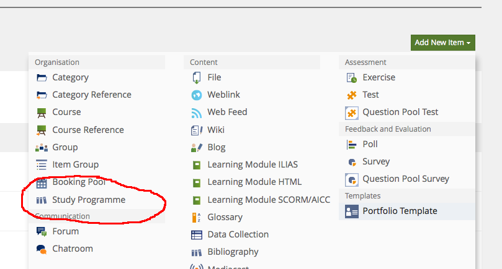Select Chatroom under Communication
This screenshot has width=502, height=269.
click(x=72, y=249)
